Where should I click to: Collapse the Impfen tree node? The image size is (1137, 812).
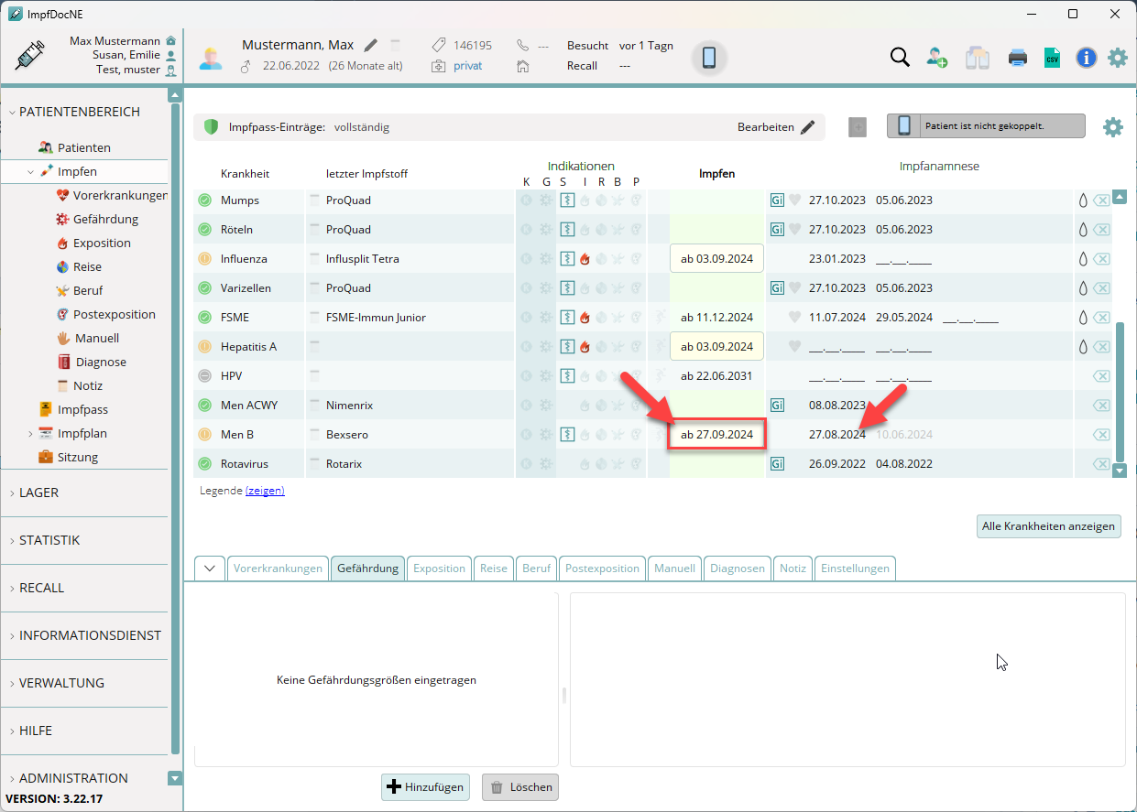pyautogui.click(x=30, y=171)
